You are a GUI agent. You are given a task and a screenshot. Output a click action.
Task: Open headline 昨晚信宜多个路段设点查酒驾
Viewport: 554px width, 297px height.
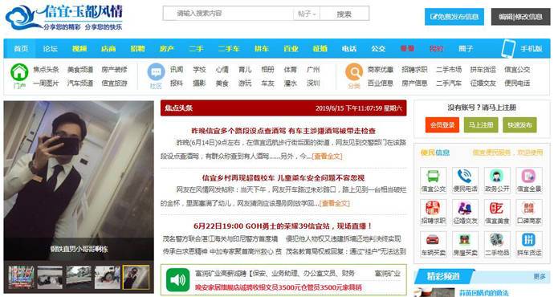283,131
